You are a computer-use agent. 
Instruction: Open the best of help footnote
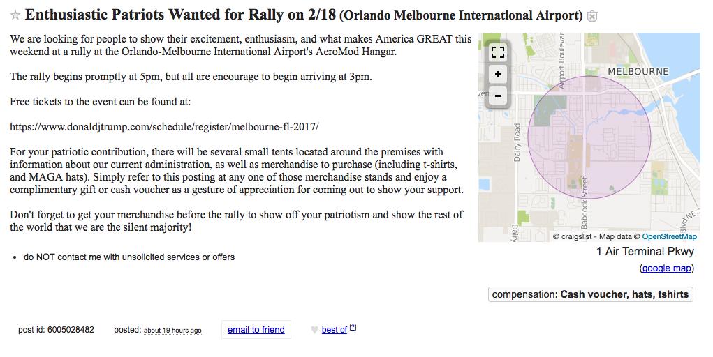[x=353, y=327]
